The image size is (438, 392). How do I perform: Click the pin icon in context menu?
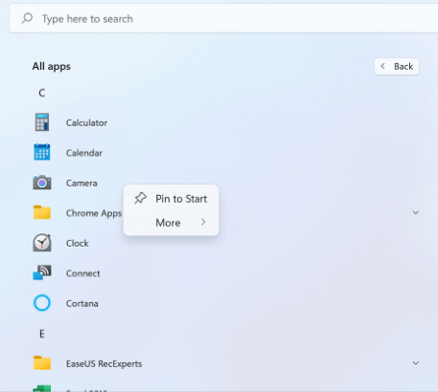coord(140,198)
